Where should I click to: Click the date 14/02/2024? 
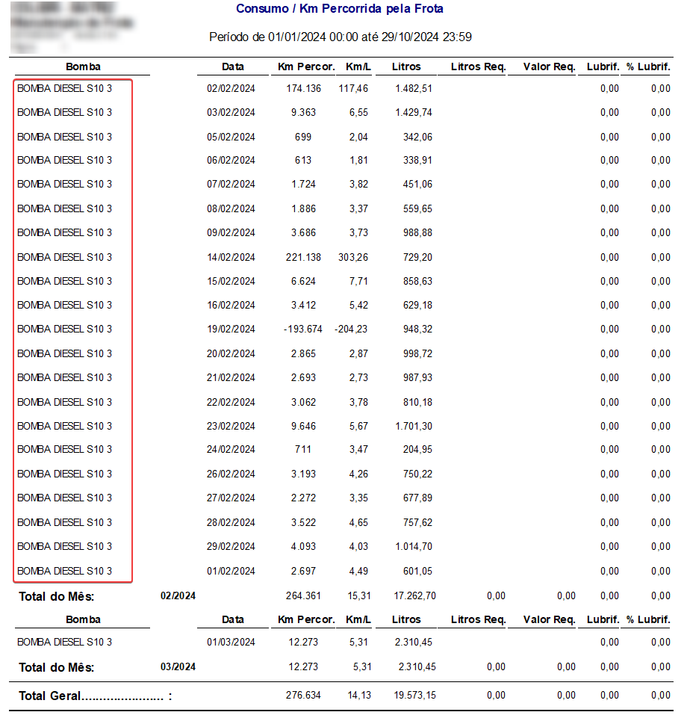click(231, 257)
